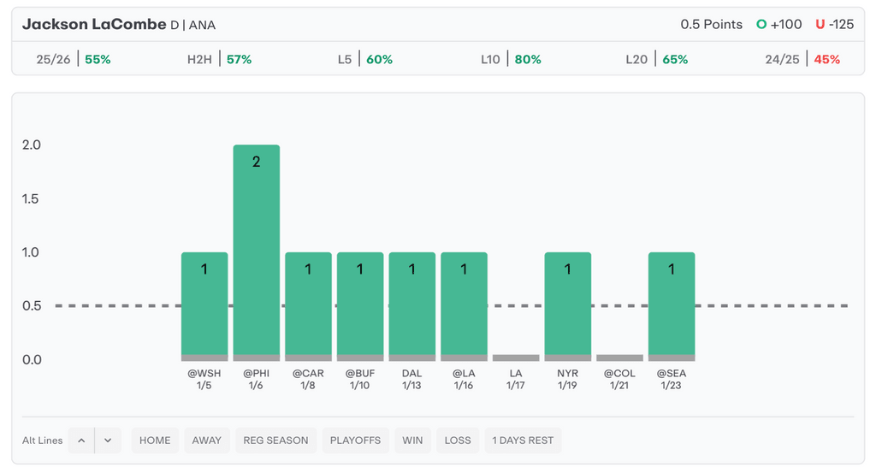Screen dimensions: 876x473
Task: Click the Alt Lines up arrow
Action: click(x=81, y=440)
